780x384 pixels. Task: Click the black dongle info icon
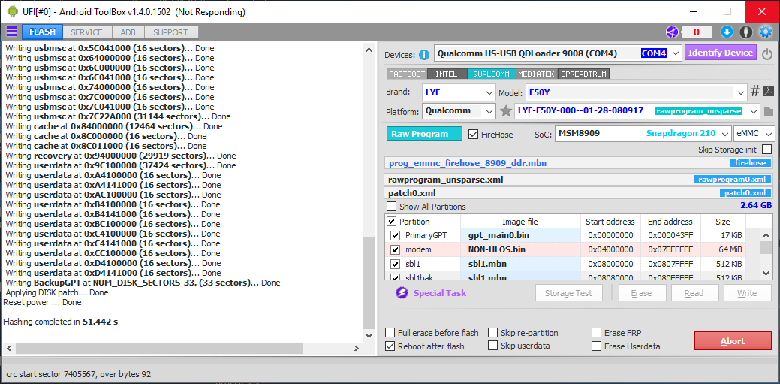pyautogui.click(x=745, y=32)
